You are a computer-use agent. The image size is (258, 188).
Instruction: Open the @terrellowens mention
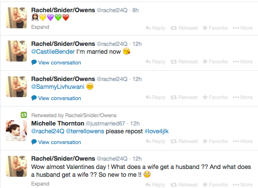pos(85,131)
